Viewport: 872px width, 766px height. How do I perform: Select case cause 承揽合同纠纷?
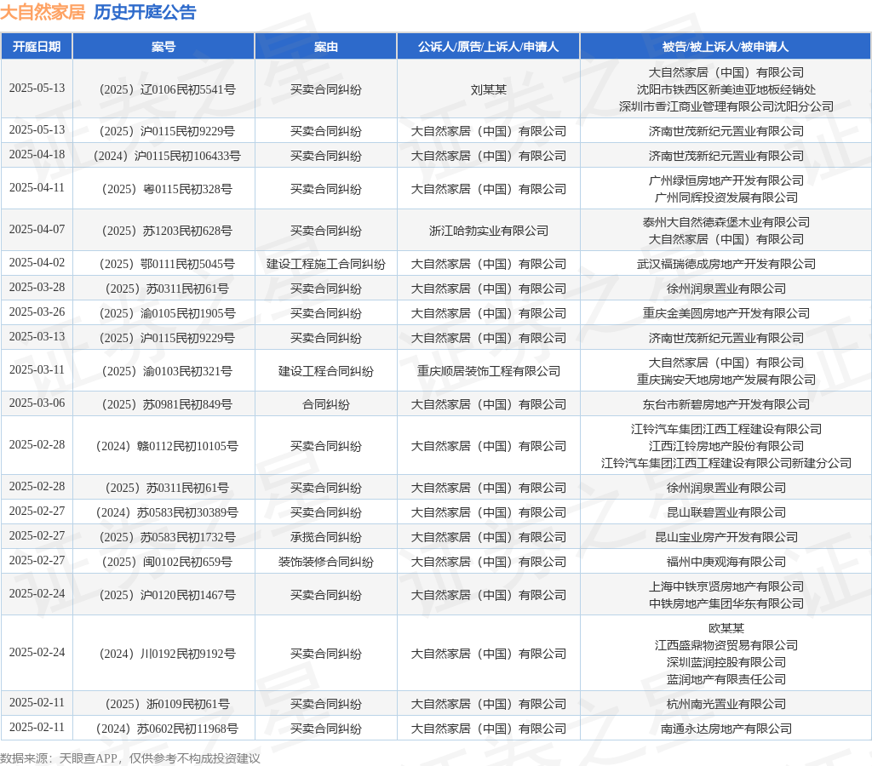(326, 537)
